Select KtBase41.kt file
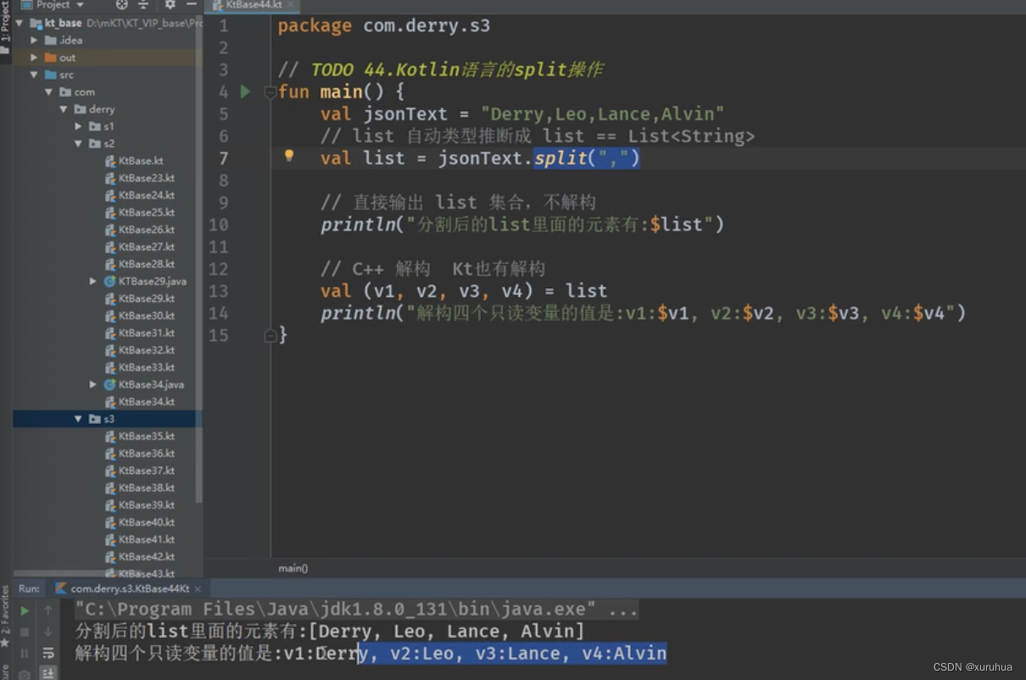This screenshot has height=680, width=1026. pos(140,539)
